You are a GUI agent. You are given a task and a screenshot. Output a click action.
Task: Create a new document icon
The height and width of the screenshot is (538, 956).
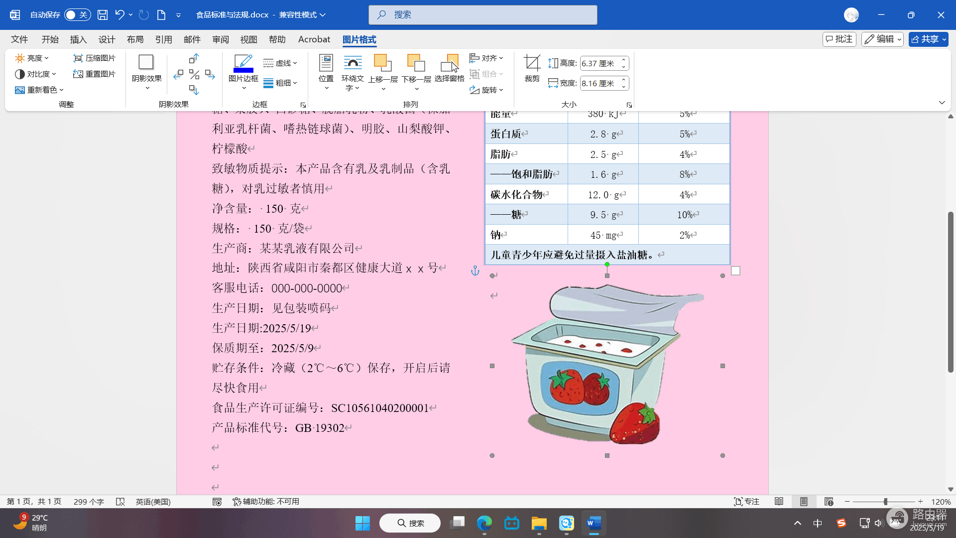coord(161,15)
